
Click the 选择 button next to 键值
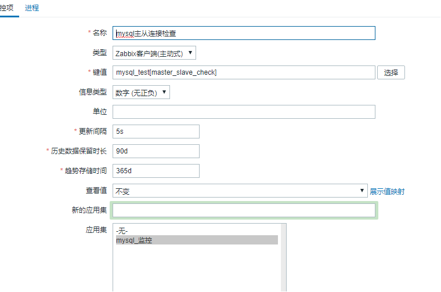[x=391, y=72]
